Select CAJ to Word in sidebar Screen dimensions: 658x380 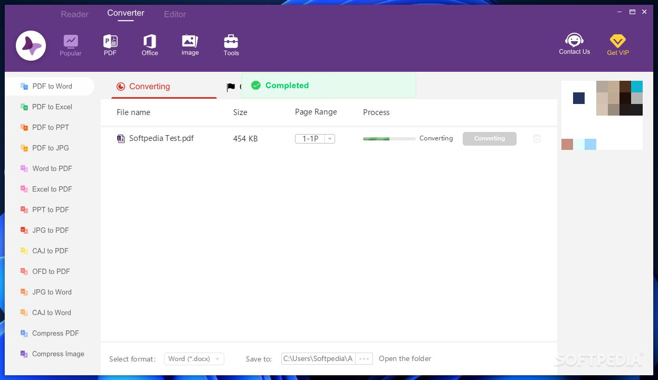click(50, 312)
